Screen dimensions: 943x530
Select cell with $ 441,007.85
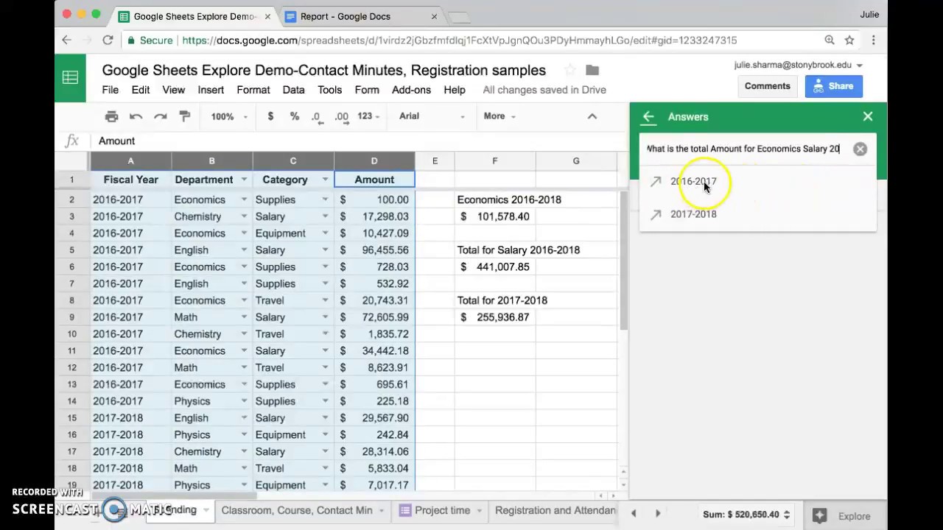494,267
